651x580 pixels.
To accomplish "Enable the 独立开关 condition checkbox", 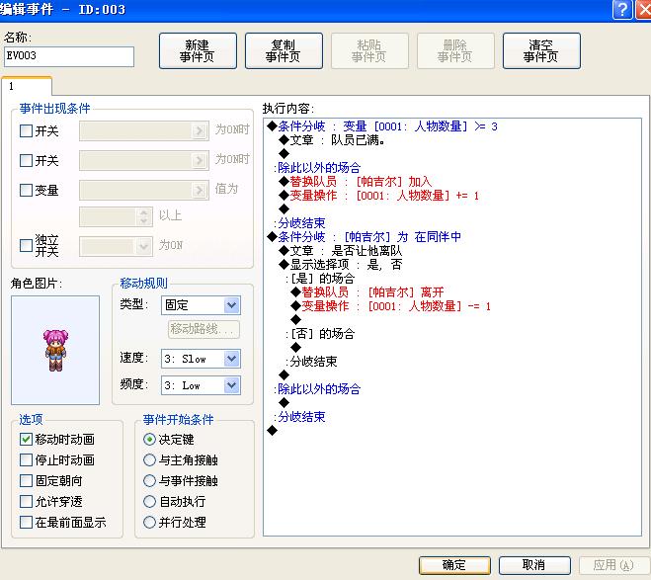I will click(x=26, y=245).
